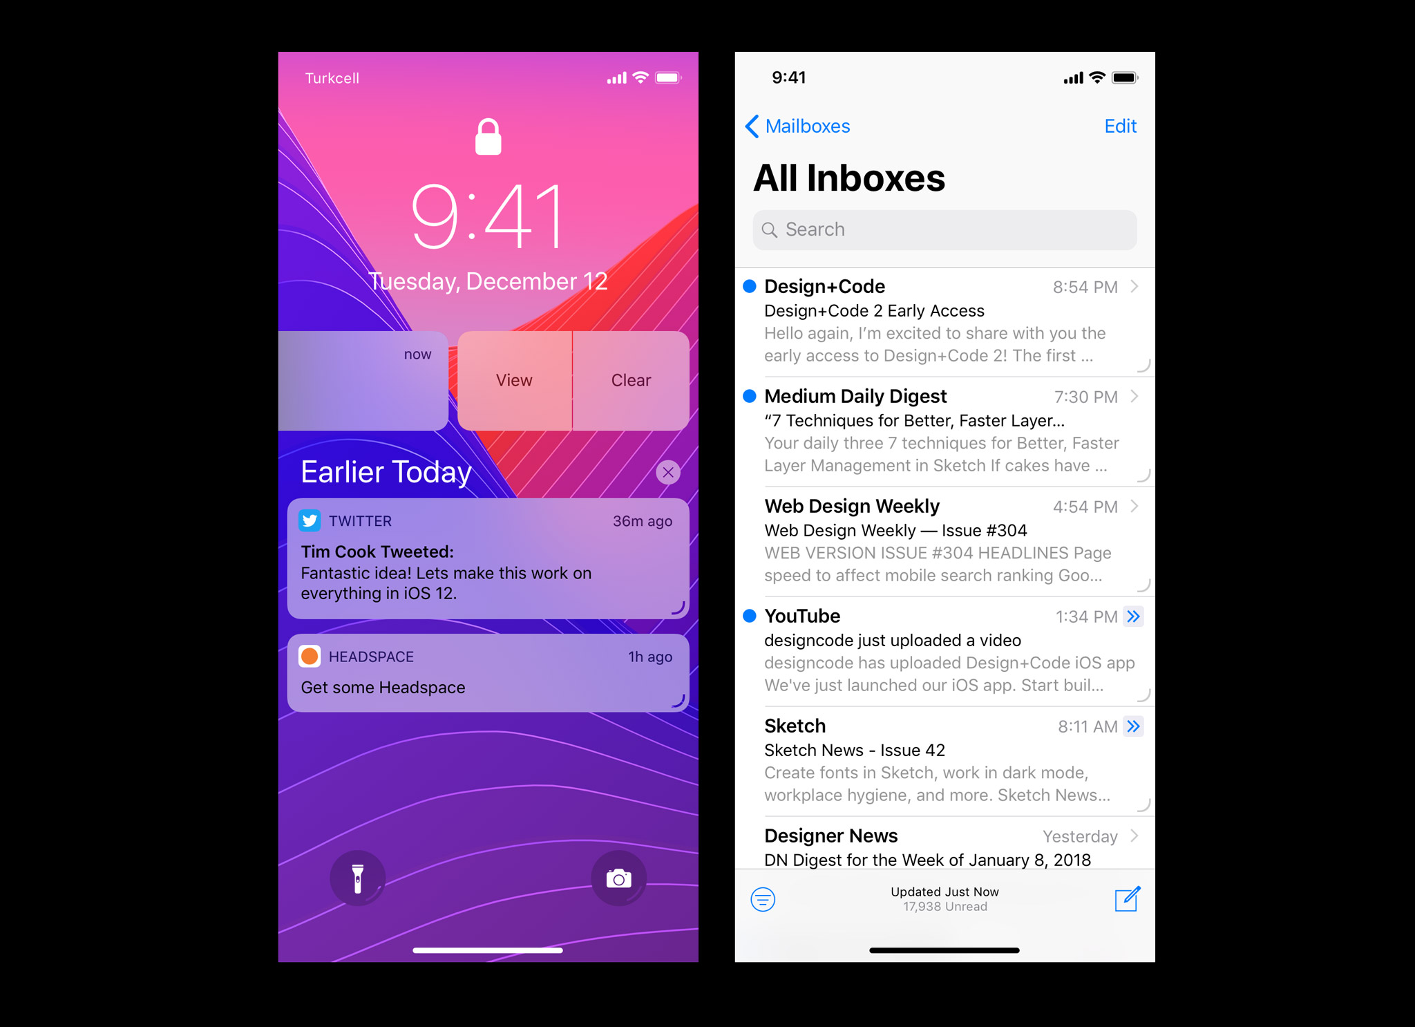1415x1027 pixels.
Task: Tap View button on lock screen notification
Action: 513,380
